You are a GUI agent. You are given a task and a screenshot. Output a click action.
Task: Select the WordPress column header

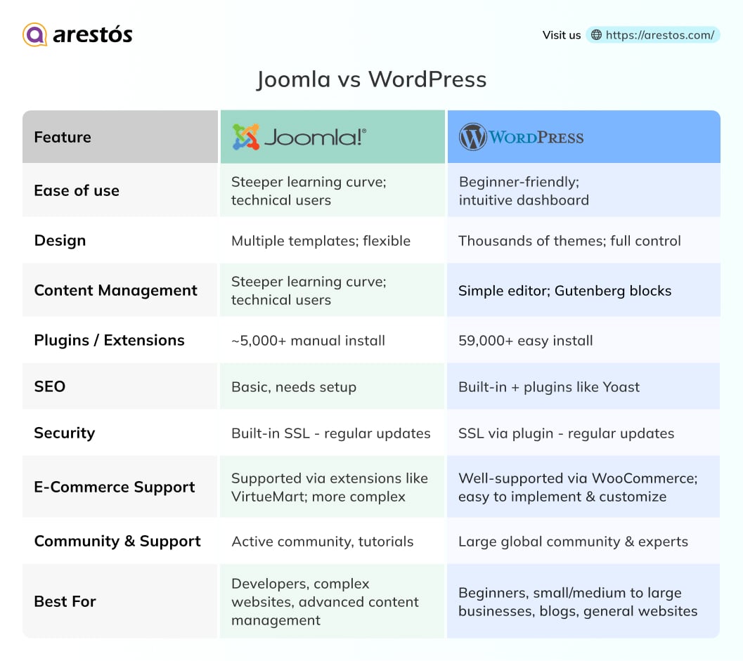click(583, 136)
